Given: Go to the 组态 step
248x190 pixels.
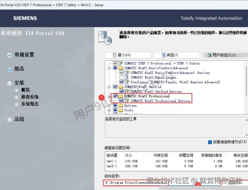Looking at the screenshot, I should (16, 69).
